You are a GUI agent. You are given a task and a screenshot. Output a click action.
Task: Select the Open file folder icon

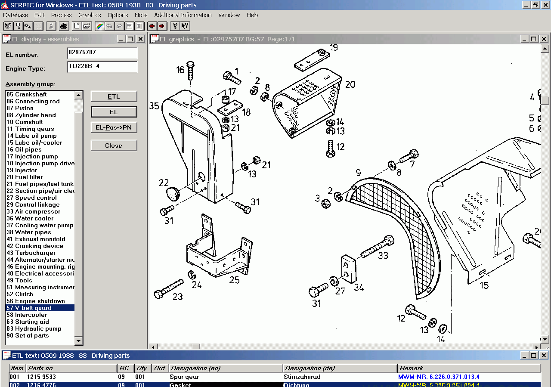point(87,26)
